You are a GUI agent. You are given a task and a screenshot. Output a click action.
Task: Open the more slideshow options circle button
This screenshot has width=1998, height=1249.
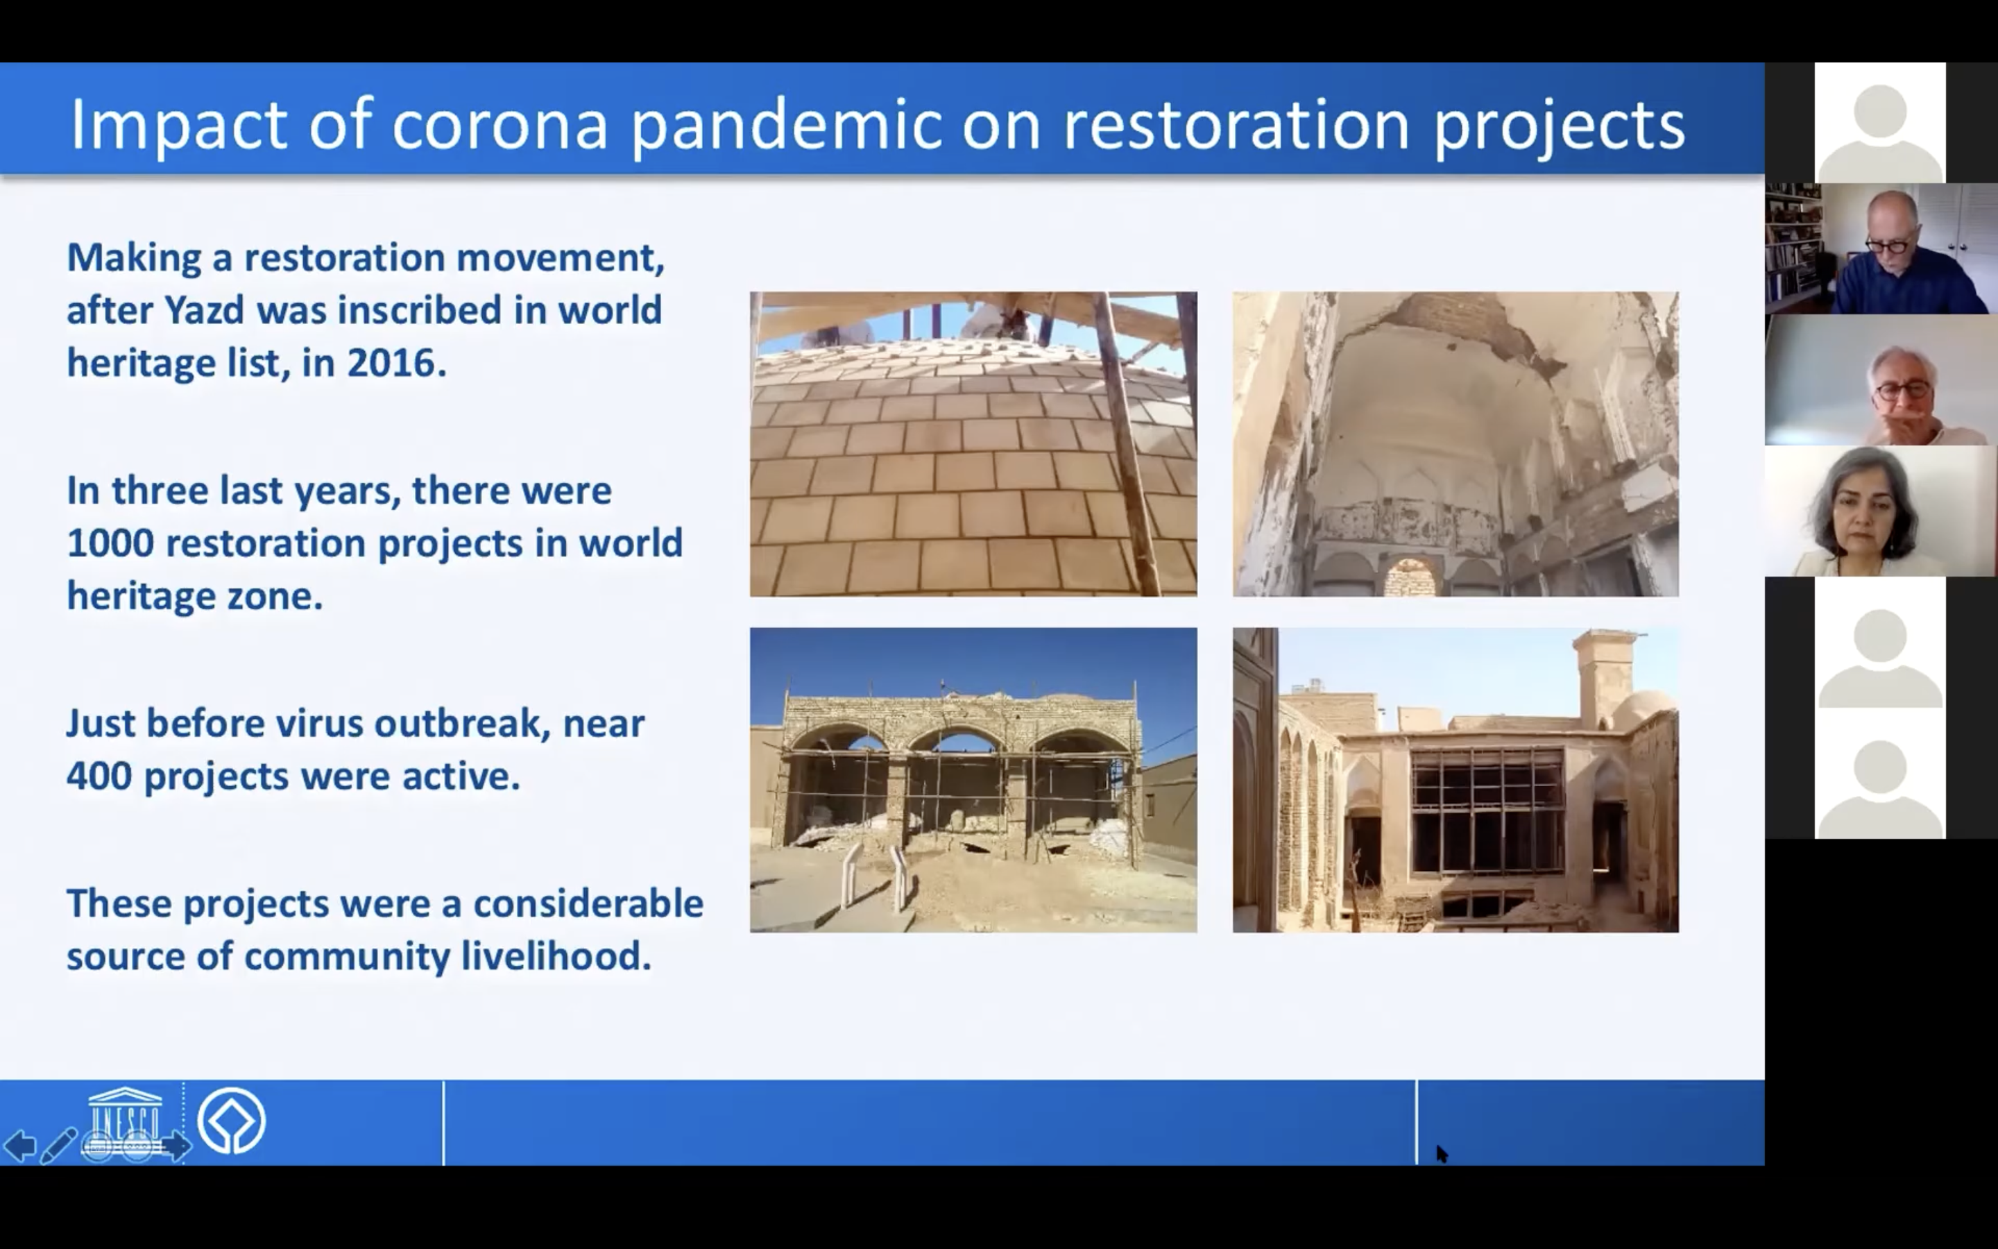pos(137,1146)
